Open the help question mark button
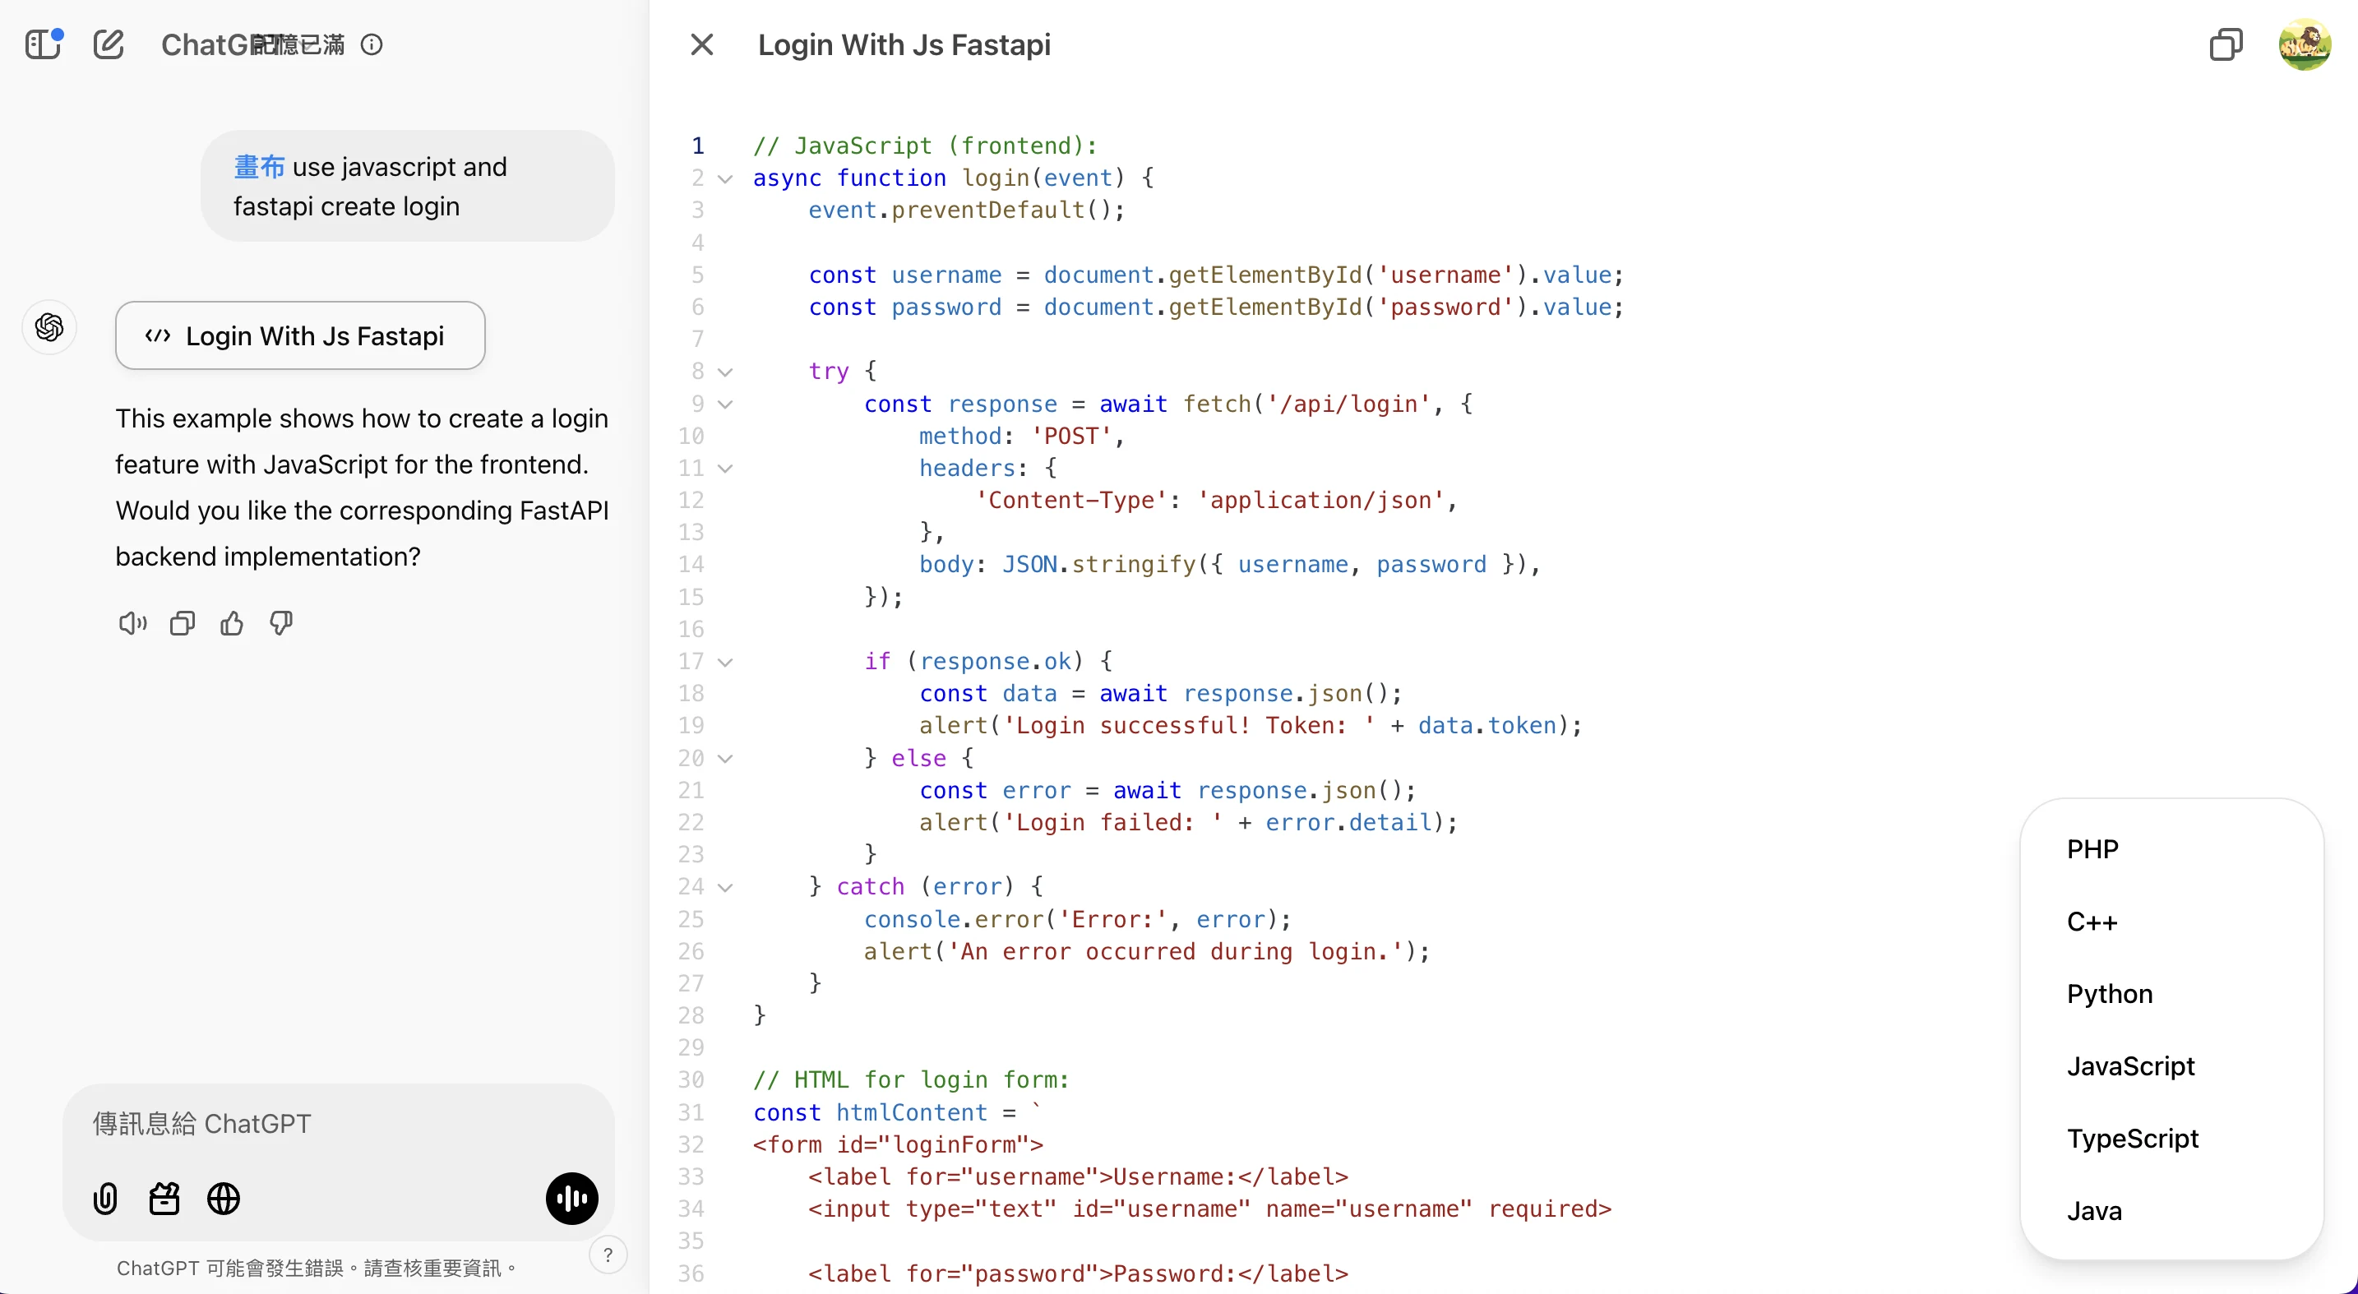This screenshot has width=2358, height=1294. click(x=608, y=1255)
